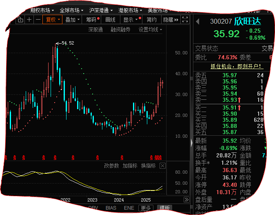Collapse right panel via divider arrow handle

point(191,143)
